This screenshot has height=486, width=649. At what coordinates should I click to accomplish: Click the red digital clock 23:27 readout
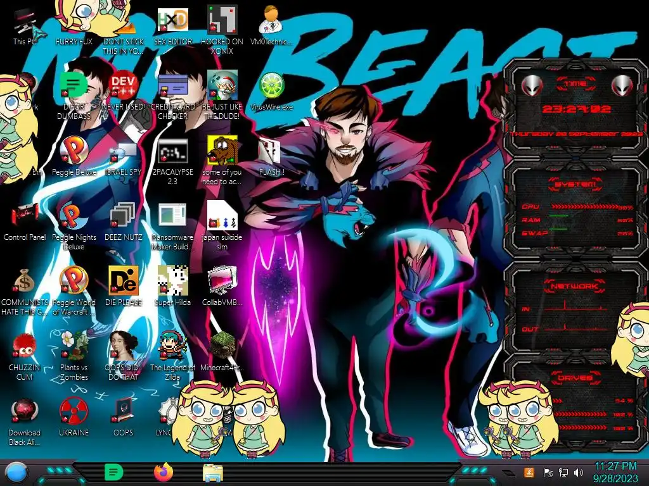pos(576,109)
